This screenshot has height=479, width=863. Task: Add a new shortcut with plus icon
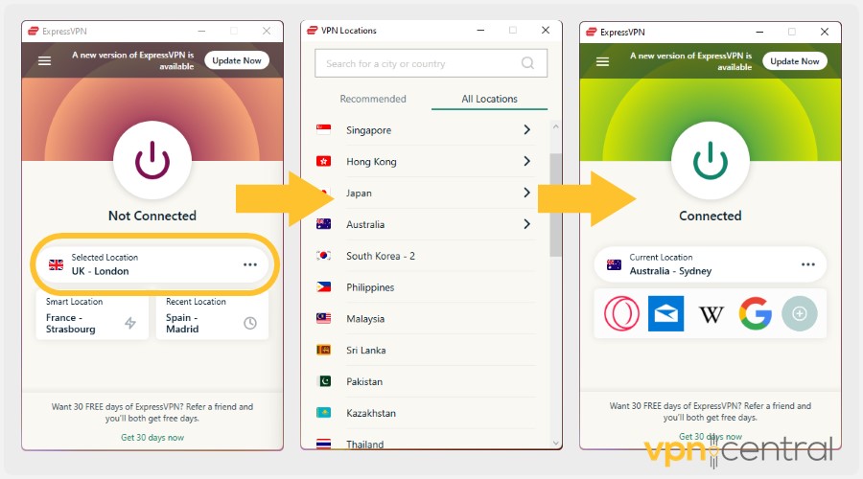799,313
